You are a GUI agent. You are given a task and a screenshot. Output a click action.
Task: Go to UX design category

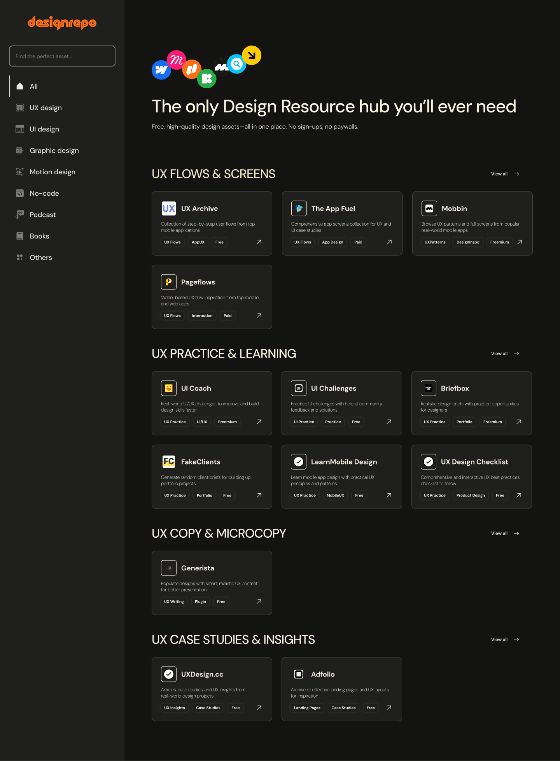click(x=62, y=108)
